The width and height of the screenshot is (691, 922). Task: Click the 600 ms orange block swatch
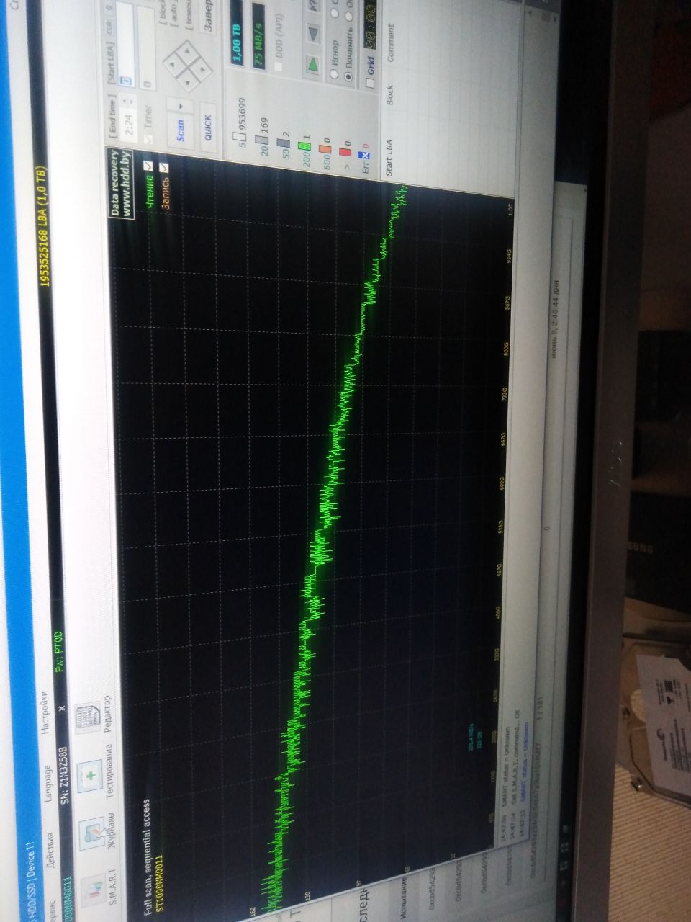coord(325,148)
